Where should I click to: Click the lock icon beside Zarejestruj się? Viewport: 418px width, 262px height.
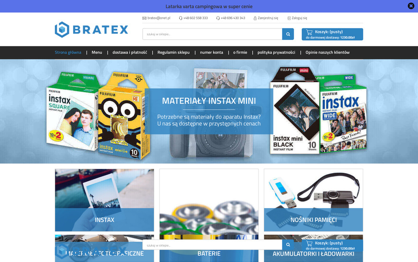click(255, 18)
